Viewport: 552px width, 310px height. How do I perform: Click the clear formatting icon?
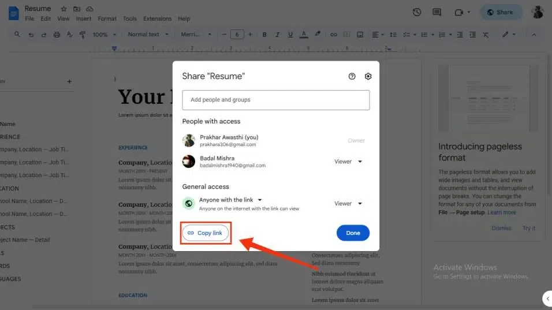486,35
